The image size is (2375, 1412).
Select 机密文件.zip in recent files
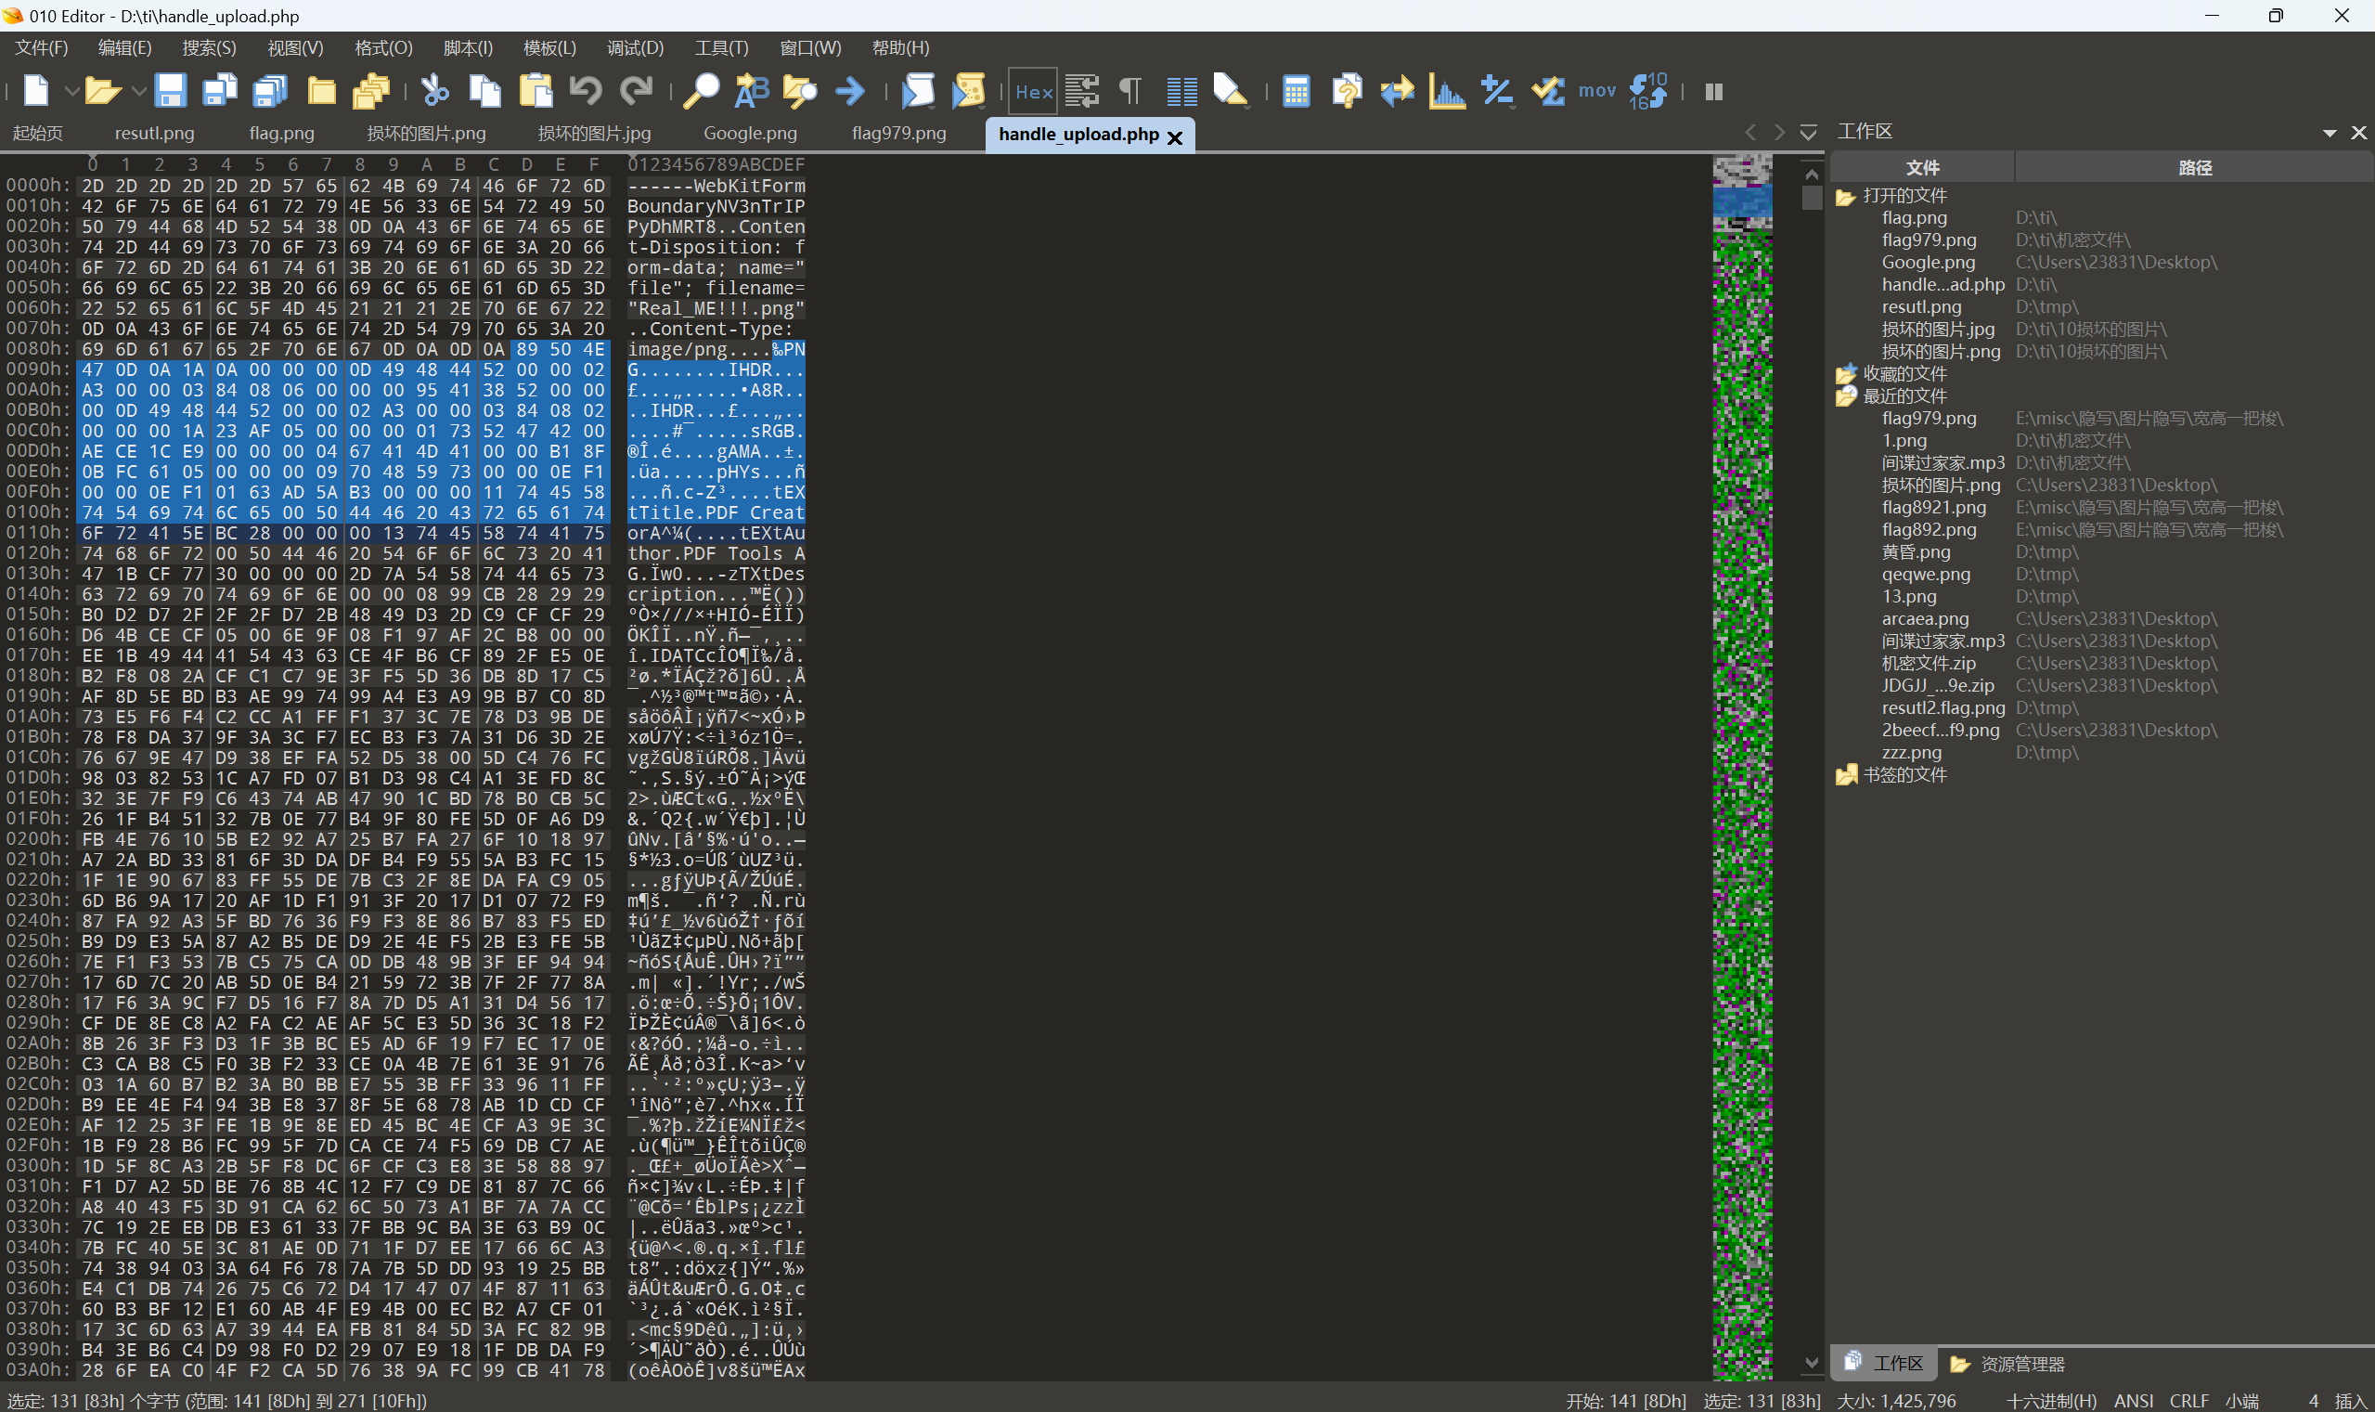[1928, 663]
